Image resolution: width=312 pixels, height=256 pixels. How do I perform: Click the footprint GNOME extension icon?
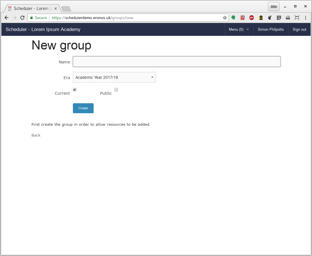(270, 18)
